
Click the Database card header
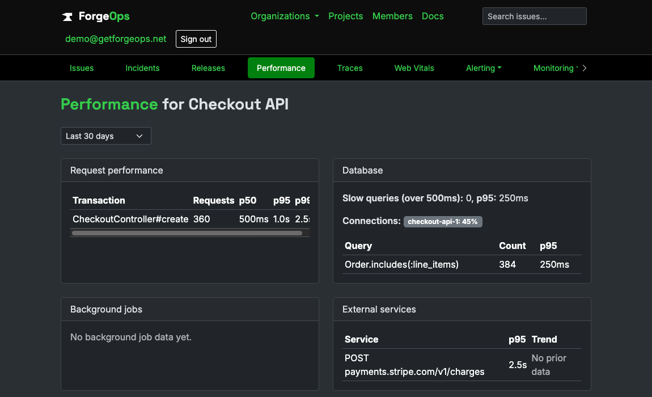click(462, 170)
